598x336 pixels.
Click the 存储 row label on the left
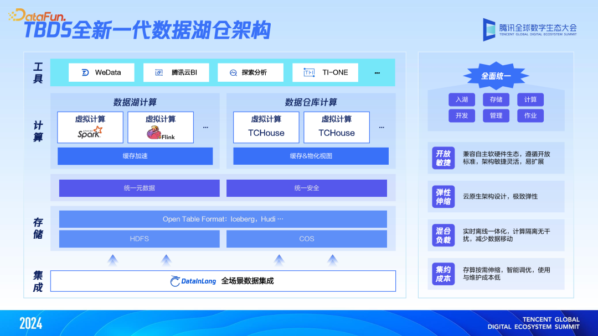click(38, 228)
